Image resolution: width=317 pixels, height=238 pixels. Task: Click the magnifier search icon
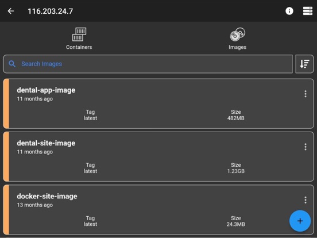point(12,64)
